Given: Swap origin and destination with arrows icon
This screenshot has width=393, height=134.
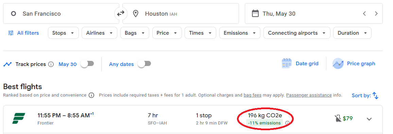Looking at the screenshot, I should click(x=121, y=14).
